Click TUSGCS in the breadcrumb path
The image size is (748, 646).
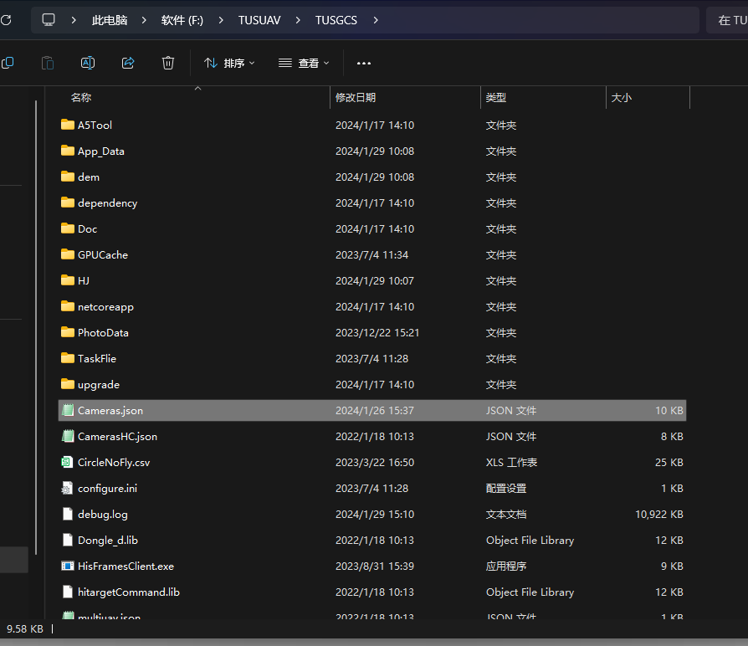coord(336,20)
